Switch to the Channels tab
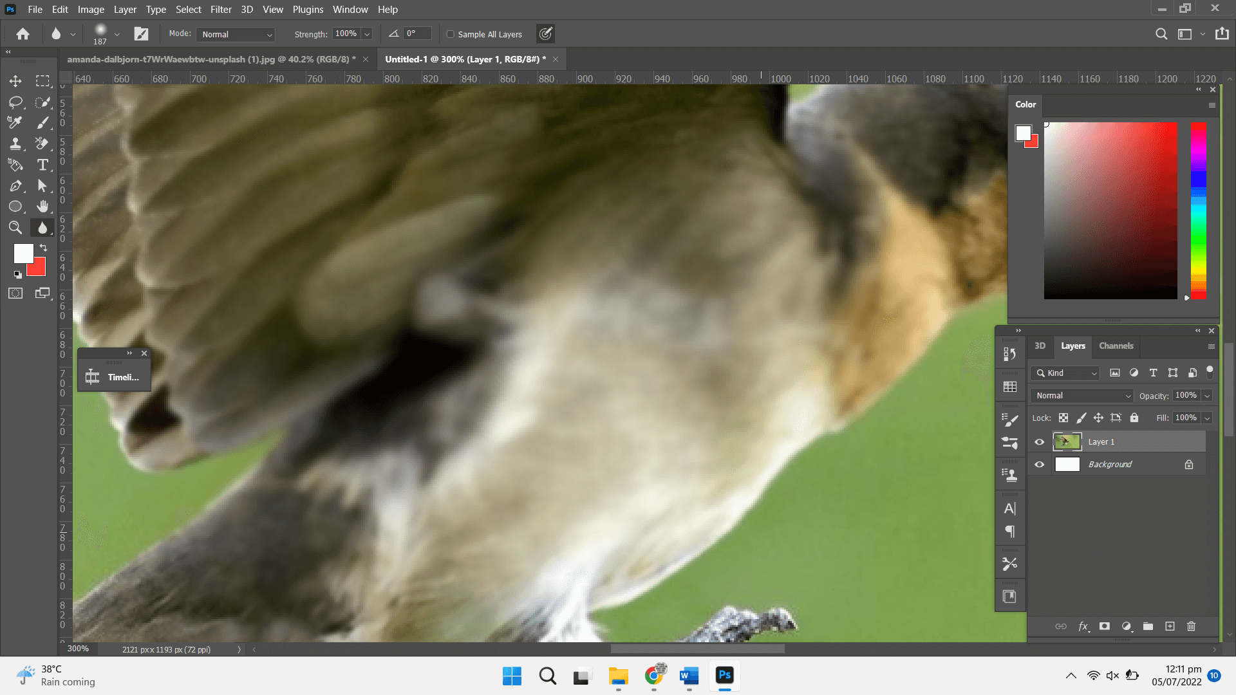The height and width of the screenshot is (695, 1236). (1116, 346)
